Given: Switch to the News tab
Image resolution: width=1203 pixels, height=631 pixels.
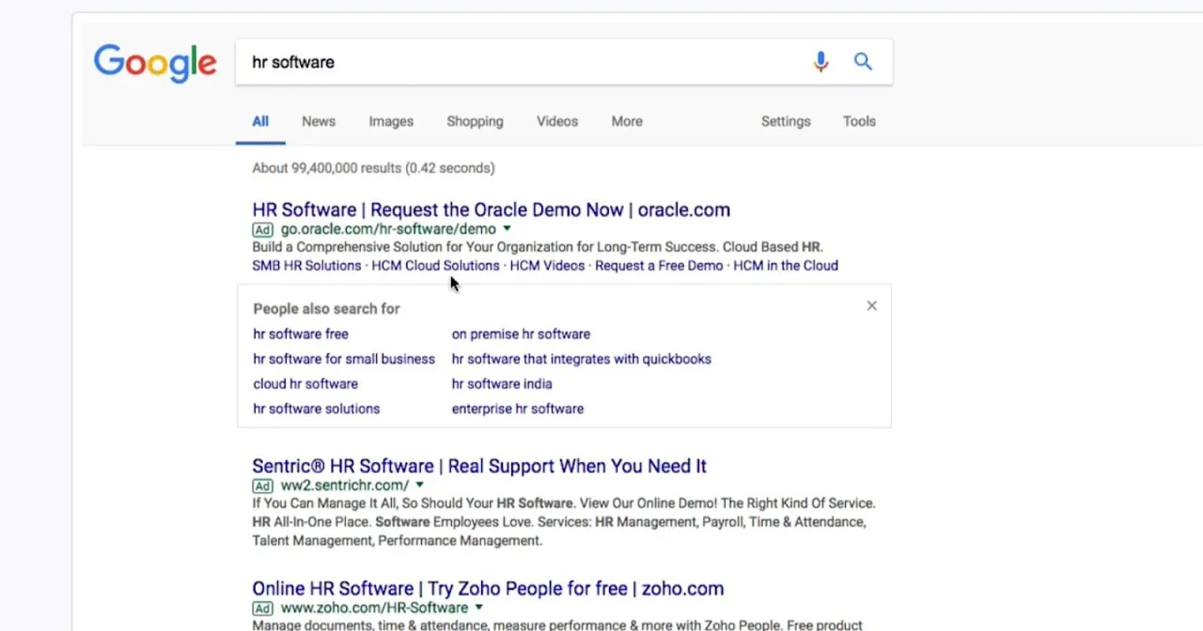Looking at the screenshot, I should (319, 121).
